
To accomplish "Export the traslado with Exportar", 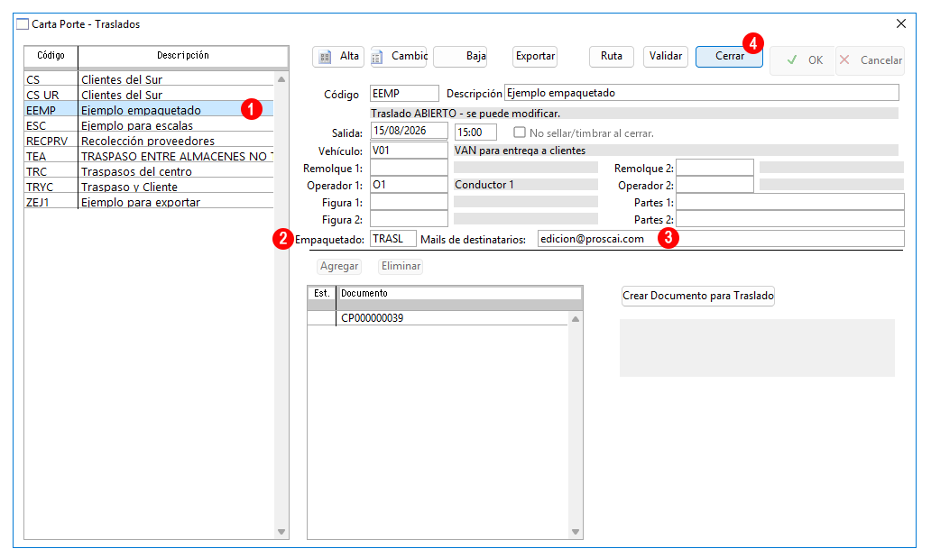I will [535, 57].
